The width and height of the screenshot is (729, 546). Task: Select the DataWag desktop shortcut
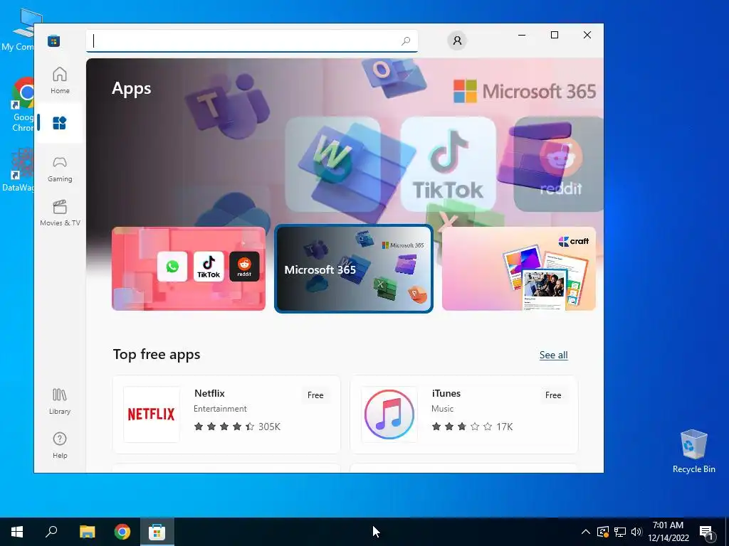pyautogui.click(x=19, y=169)
